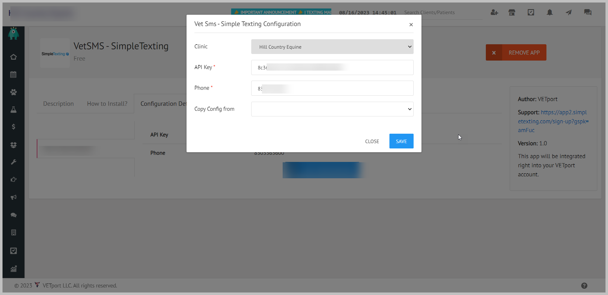Open the Lab flask icon in the sidebar

[13, 110]
